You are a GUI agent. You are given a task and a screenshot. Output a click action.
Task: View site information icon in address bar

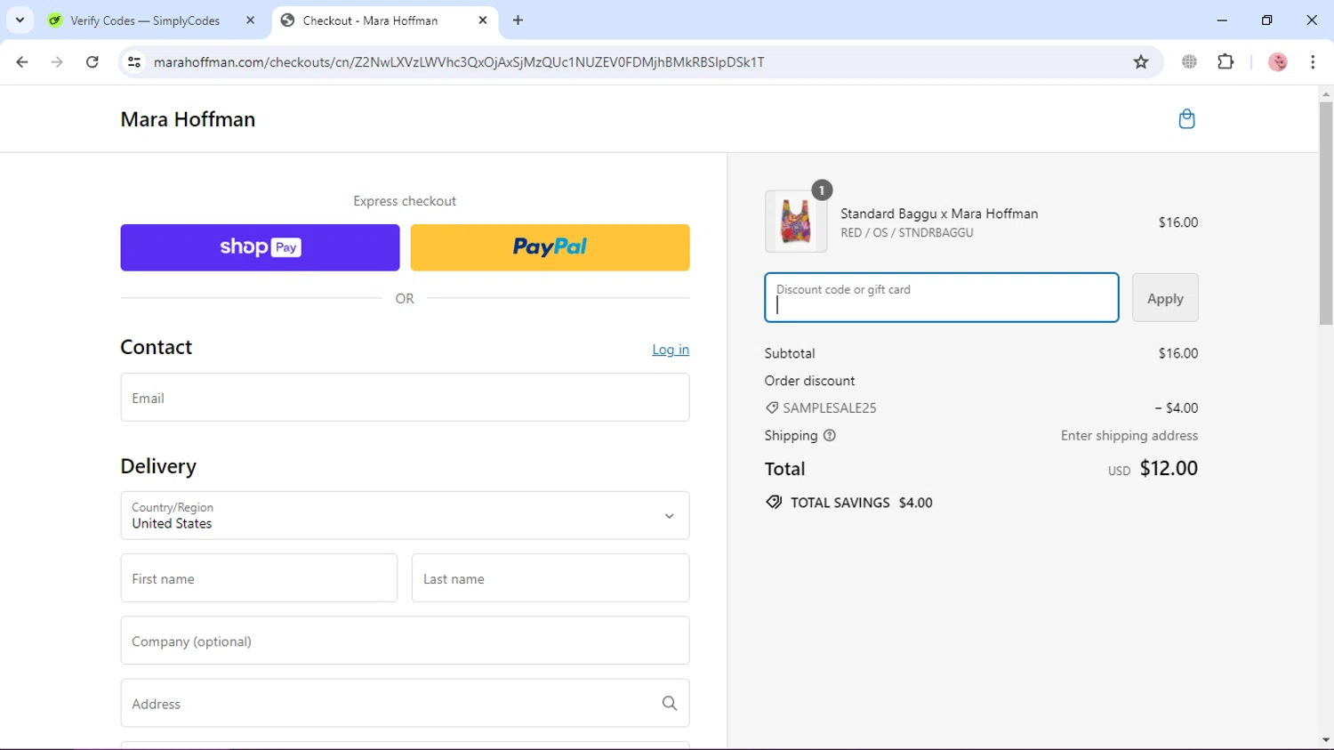click(134, 62)
